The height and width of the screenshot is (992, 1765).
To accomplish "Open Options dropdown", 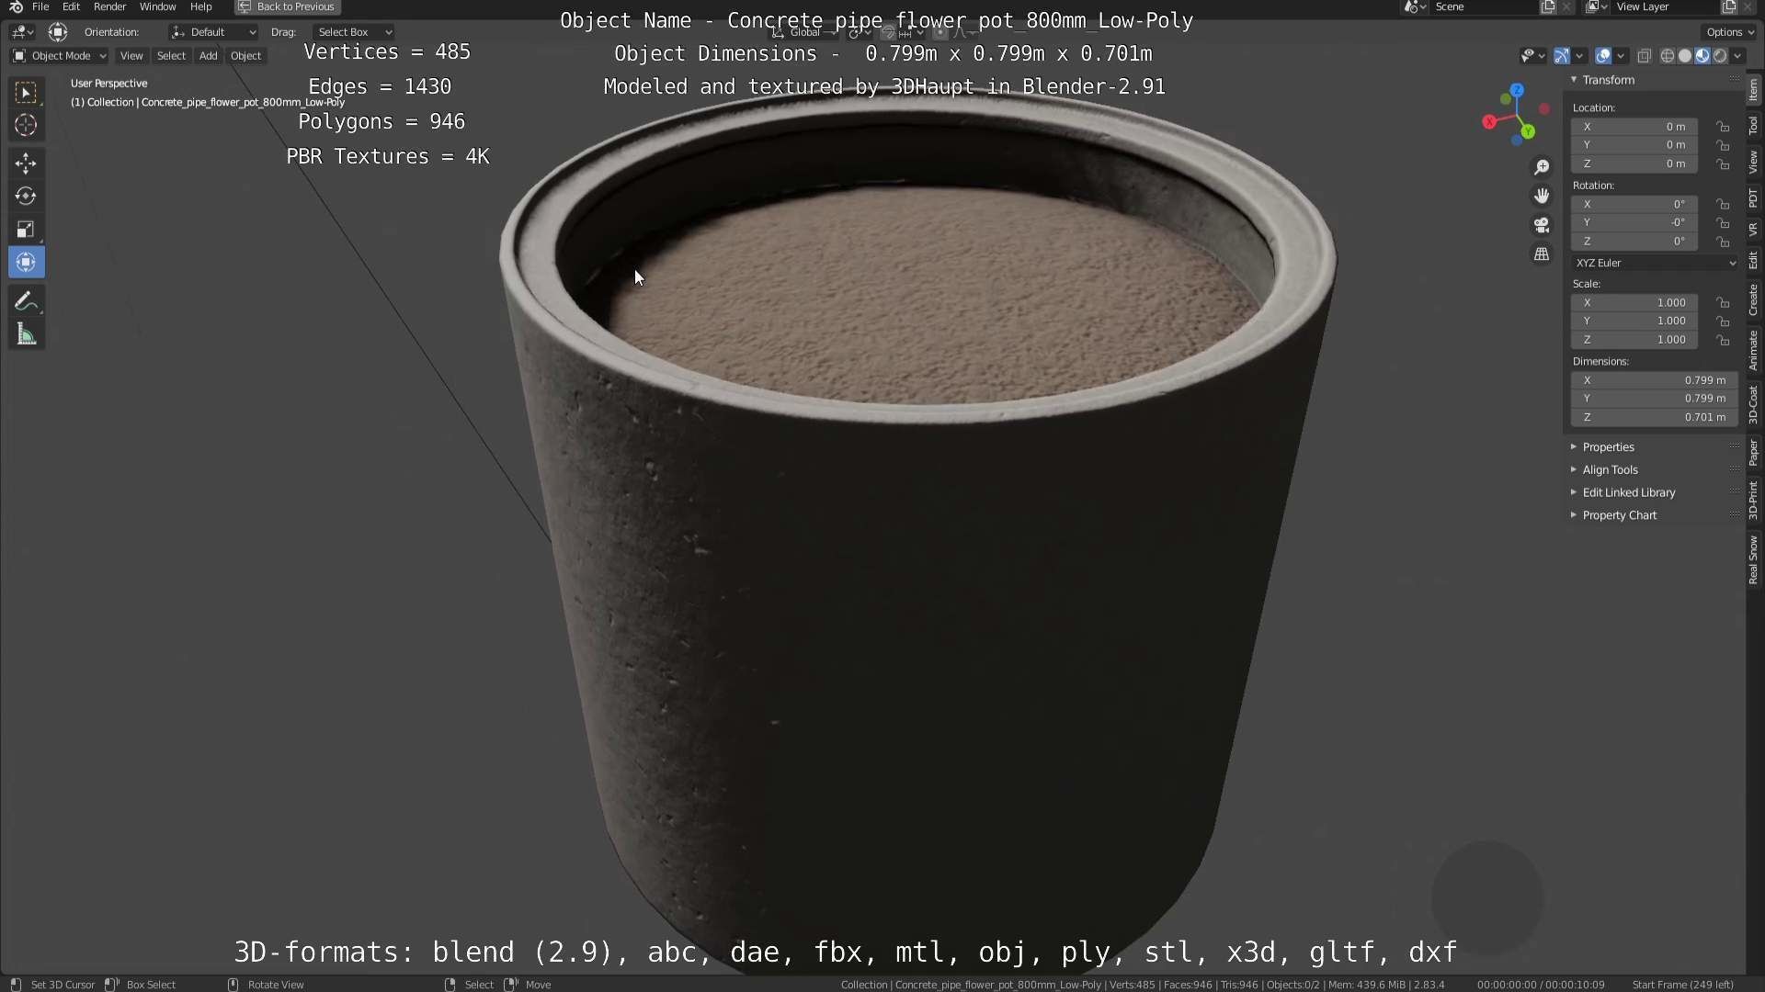I will click(x=1729, y=32).
